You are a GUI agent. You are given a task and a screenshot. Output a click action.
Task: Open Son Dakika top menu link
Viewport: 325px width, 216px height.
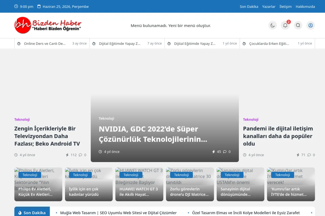pos(249,7)
